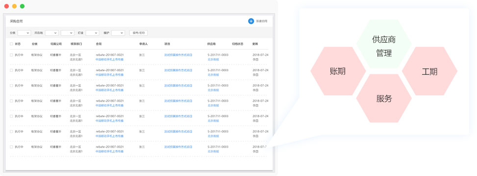Check the first 执行中 row checkbox
Viewport: 477px width, 176px height.
(x=11, y=55)
